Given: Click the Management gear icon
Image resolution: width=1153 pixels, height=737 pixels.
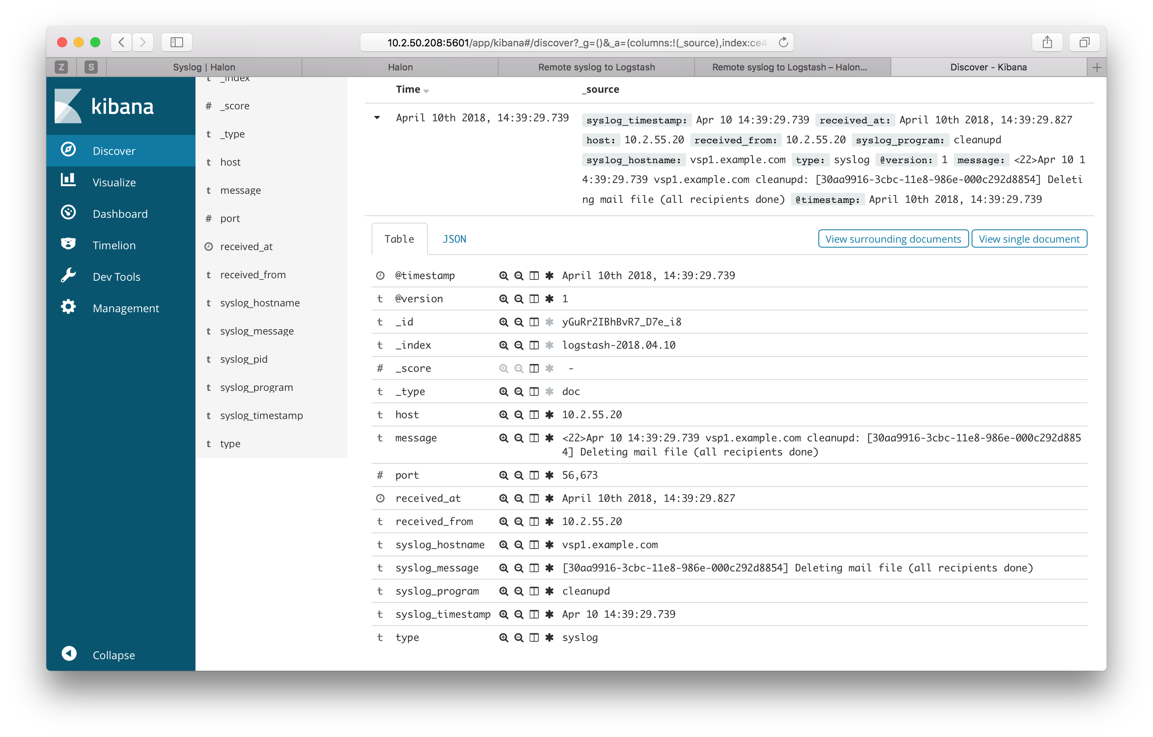Looking at the screenshot, I should (68, 307).
